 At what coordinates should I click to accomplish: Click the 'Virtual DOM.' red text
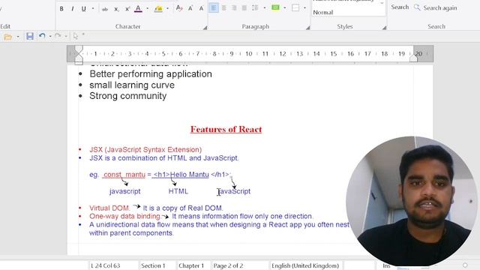pos(109,208)
